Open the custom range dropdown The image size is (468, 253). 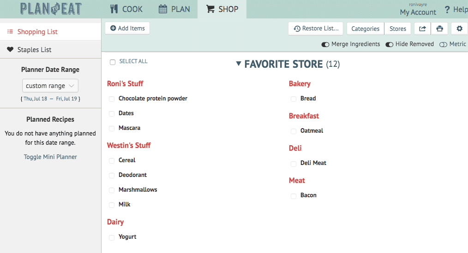pos(50,86)
